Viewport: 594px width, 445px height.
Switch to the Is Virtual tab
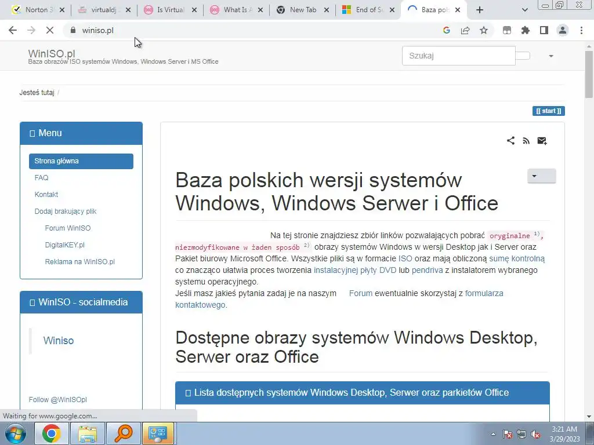pos(166,10)
